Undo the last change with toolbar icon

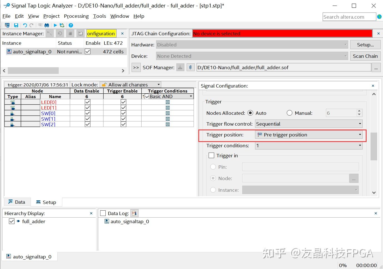point(25,25)
